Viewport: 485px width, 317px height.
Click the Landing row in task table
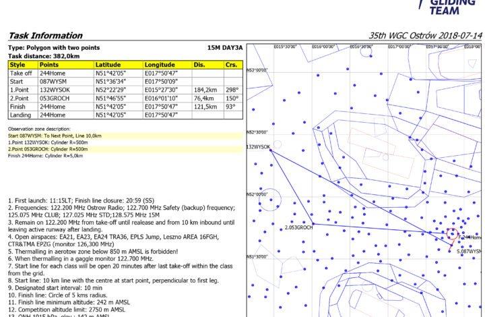(x=22, y=115)
